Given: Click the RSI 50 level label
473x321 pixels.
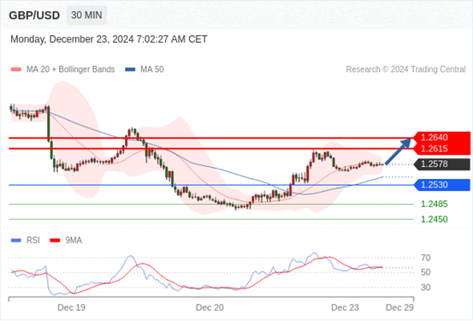Looking at the screenshot, I should (426, 272).
